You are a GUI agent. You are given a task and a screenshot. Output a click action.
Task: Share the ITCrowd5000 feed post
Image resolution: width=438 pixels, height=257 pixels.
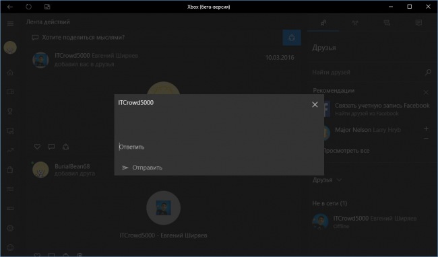(x=65, y=147)
